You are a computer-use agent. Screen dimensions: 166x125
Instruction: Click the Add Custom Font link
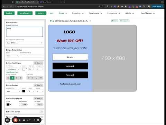pos(12,72)
